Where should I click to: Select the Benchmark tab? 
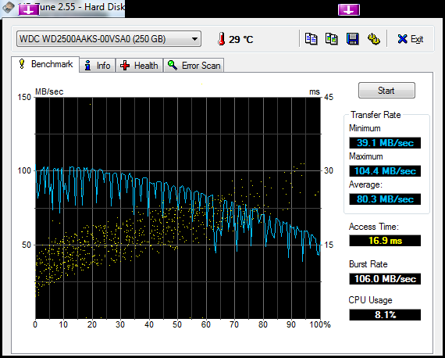[45, 64]
